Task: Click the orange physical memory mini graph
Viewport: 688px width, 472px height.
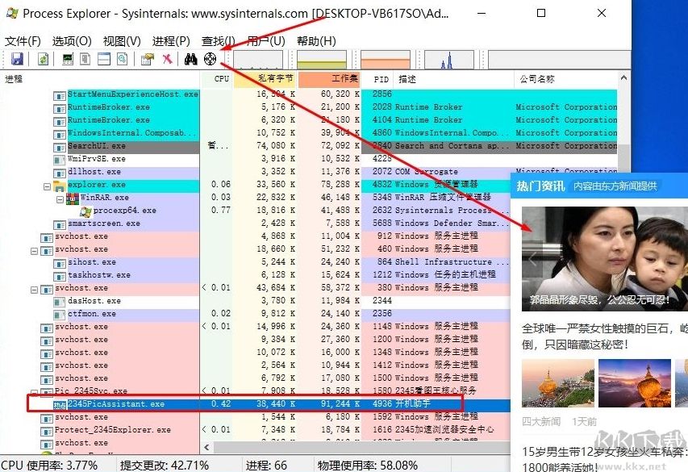Action: (x=386, y=60)
